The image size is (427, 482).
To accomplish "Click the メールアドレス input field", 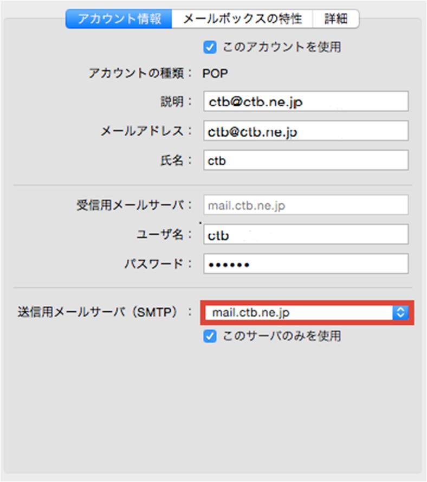I will click(306, 131).
